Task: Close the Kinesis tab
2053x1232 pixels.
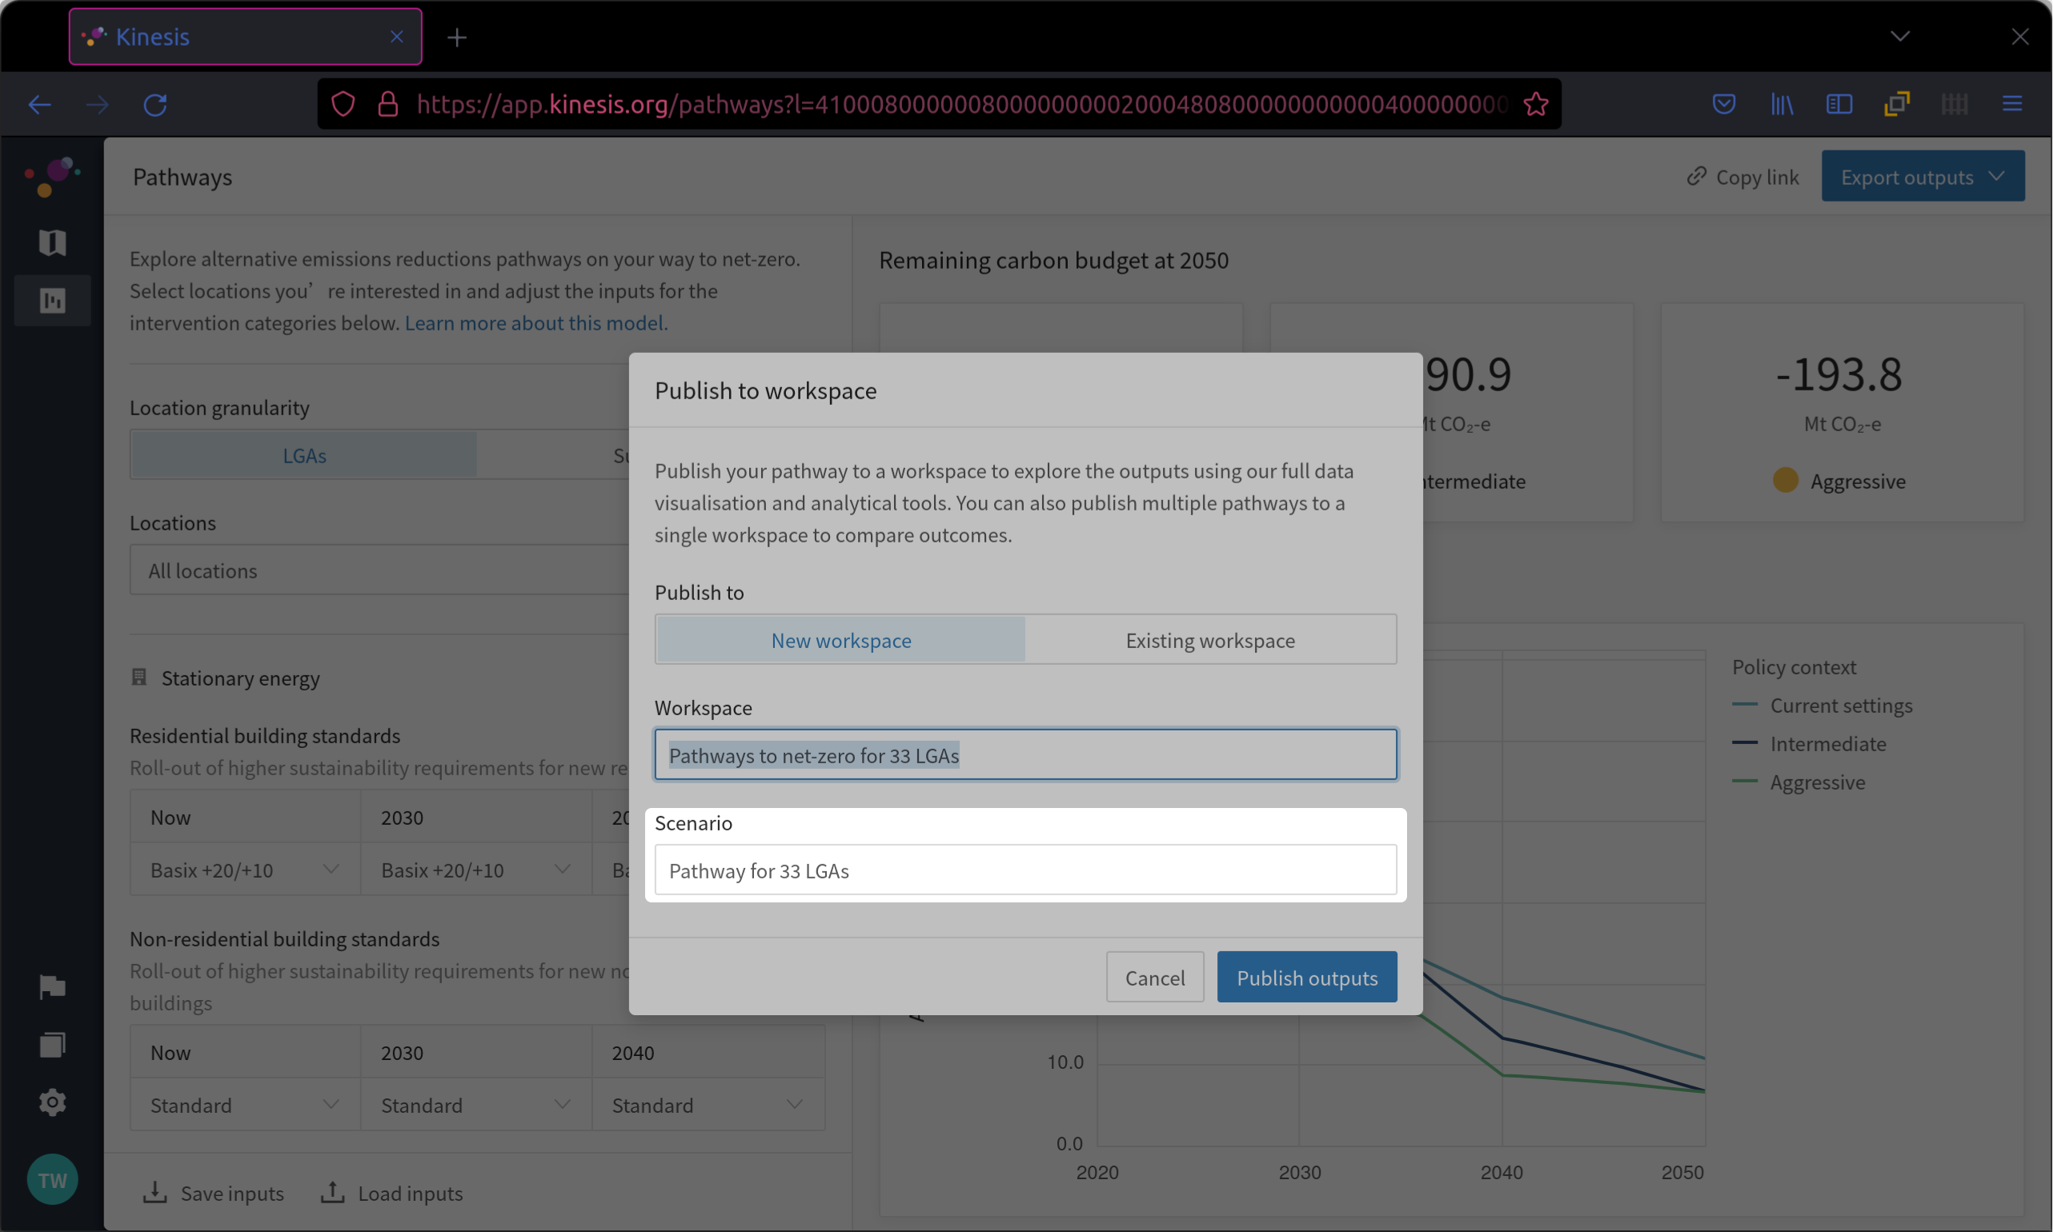Action: pos(397,37)
